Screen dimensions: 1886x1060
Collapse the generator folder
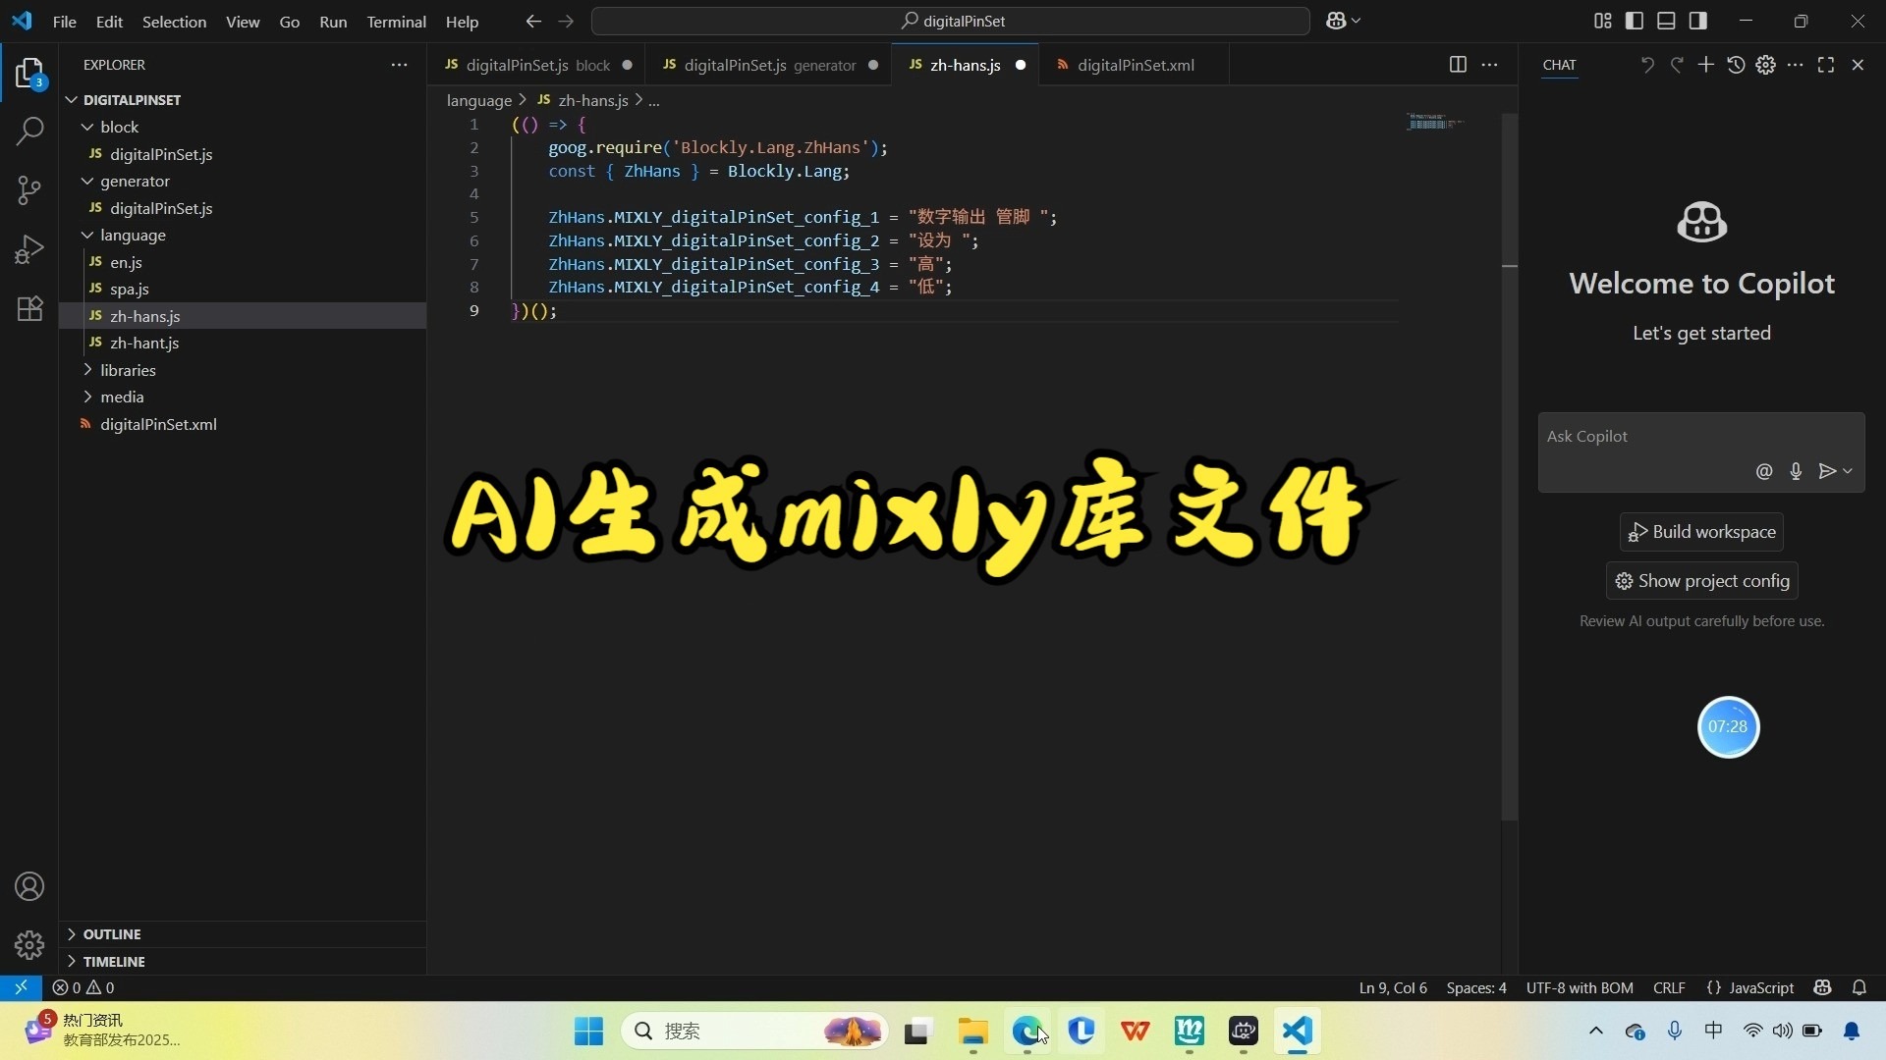(87, 181)
